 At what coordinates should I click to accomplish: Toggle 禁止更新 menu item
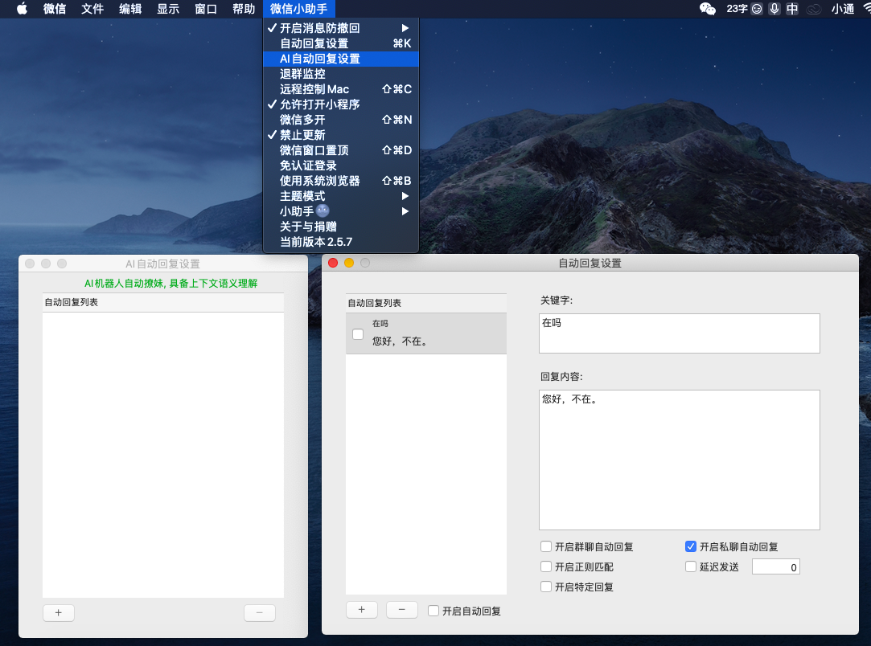click(x=340, y=135)
